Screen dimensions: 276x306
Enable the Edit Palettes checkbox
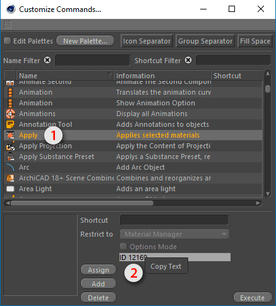(8, 41)
